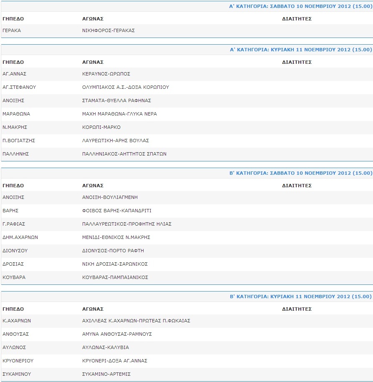Click the ΝΙΚΗΦΟΡΟΣ-ΓΕΡΑΚΑΣ match entry

coord(108,30)
